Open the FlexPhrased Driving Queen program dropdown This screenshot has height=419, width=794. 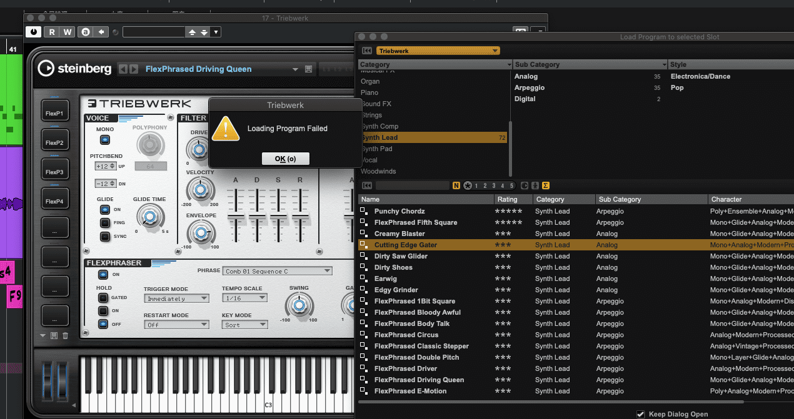[295, 69]
